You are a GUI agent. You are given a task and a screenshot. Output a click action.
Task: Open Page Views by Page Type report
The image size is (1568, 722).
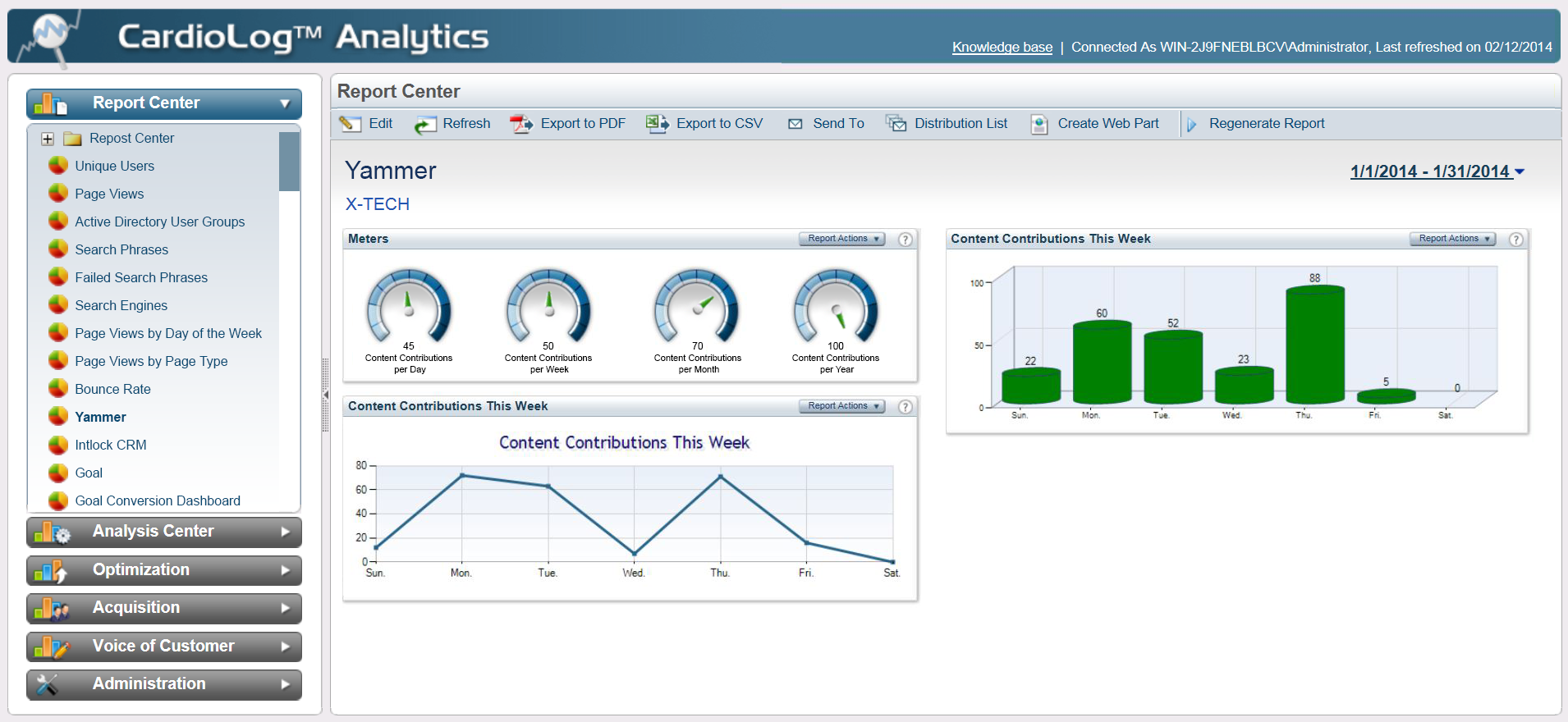click(151, 361)
